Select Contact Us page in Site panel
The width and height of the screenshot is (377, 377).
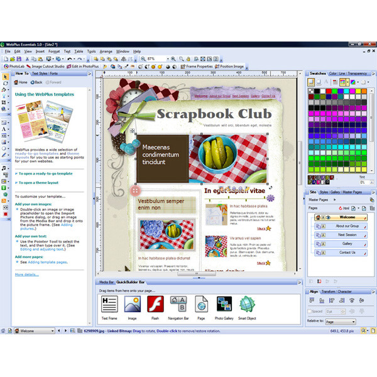tap(341, 253)
